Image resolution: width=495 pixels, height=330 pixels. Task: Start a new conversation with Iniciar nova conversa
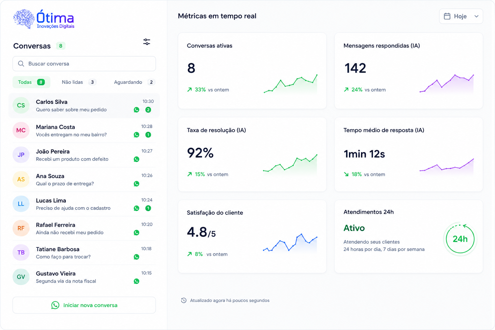pos(84,305)
